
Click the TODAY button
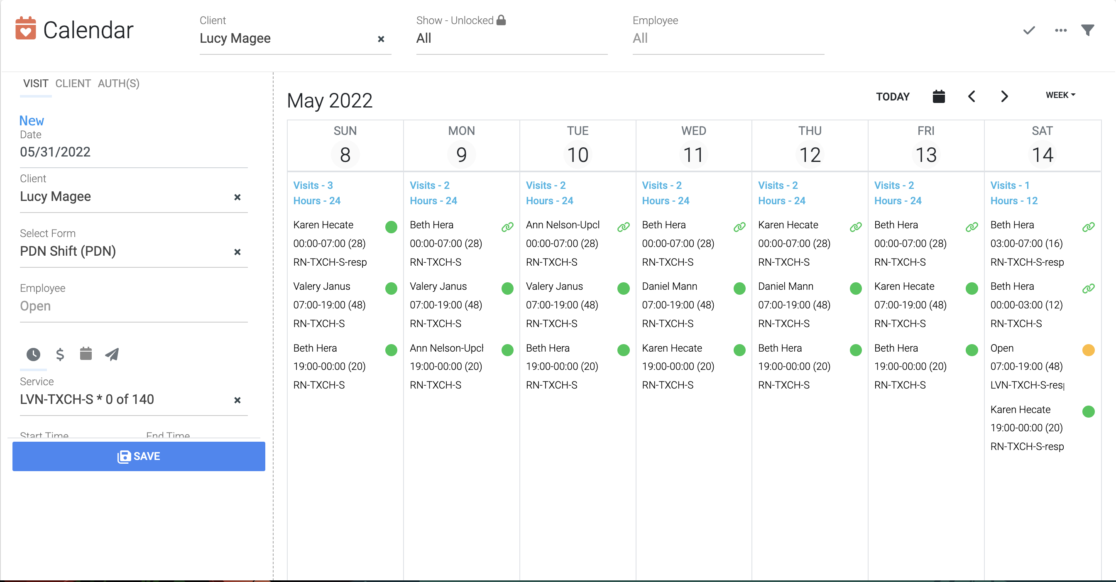pos(893,96)
